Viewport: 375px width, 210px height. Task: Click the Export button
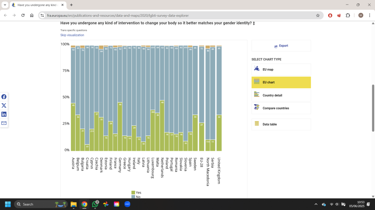[281, 46]
